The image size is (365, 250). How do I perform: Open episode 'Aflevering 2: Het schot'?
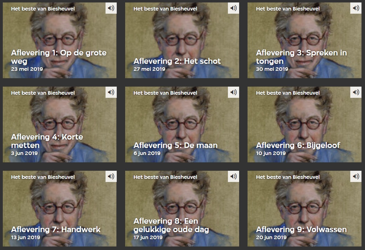pos(177,61)
